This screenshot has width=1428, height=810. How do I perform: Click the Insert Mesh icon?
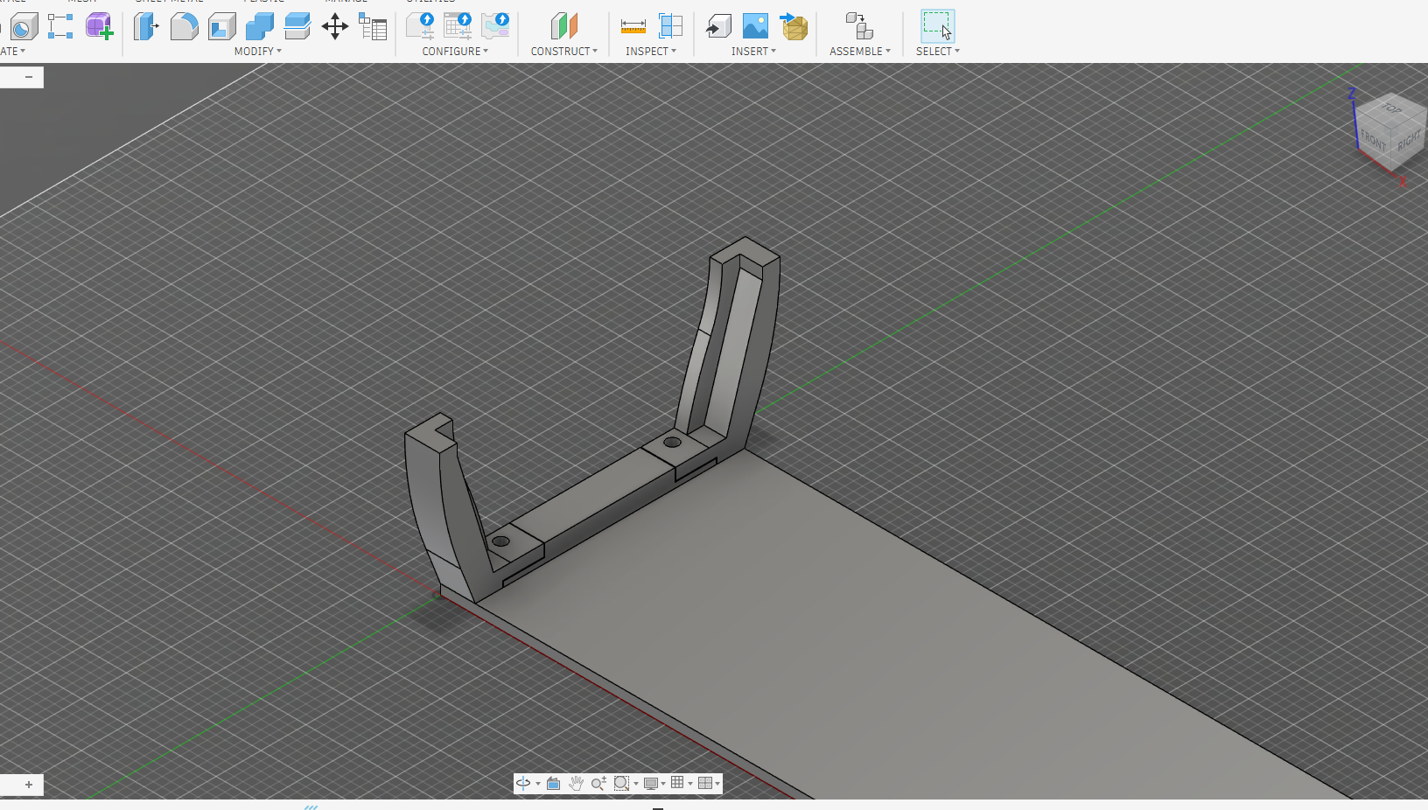(794, 26)
